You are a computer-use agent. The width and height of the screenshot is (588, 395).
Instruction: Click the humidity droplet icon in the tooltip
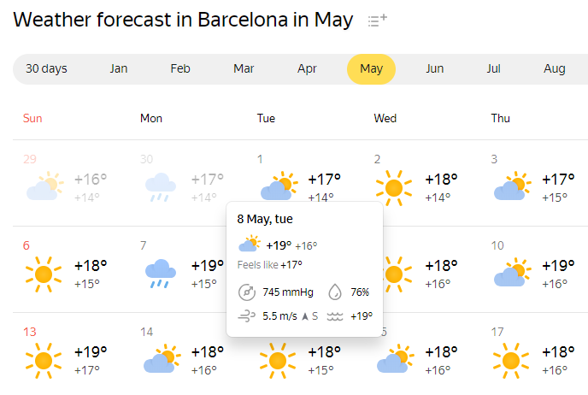pyautogui.click(x=335, y=292)
